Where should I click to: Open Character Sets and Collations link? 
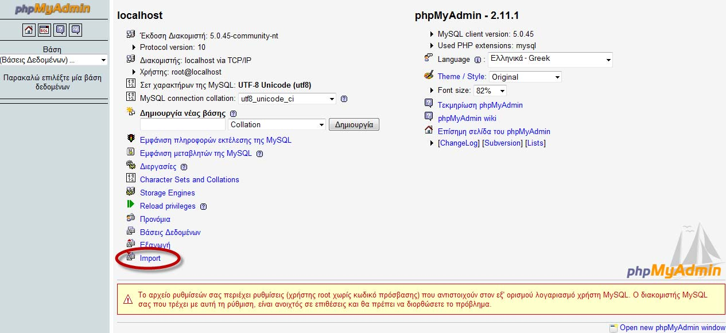[x=189, y=179]
